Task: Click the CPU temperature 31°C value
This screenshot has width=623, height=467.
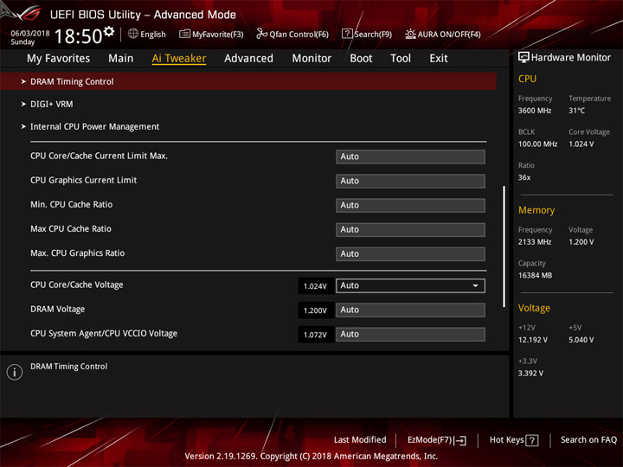Action: (x=576, y=111)
